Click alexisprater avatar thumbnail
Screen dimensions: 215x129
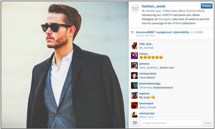click(134, 115)
